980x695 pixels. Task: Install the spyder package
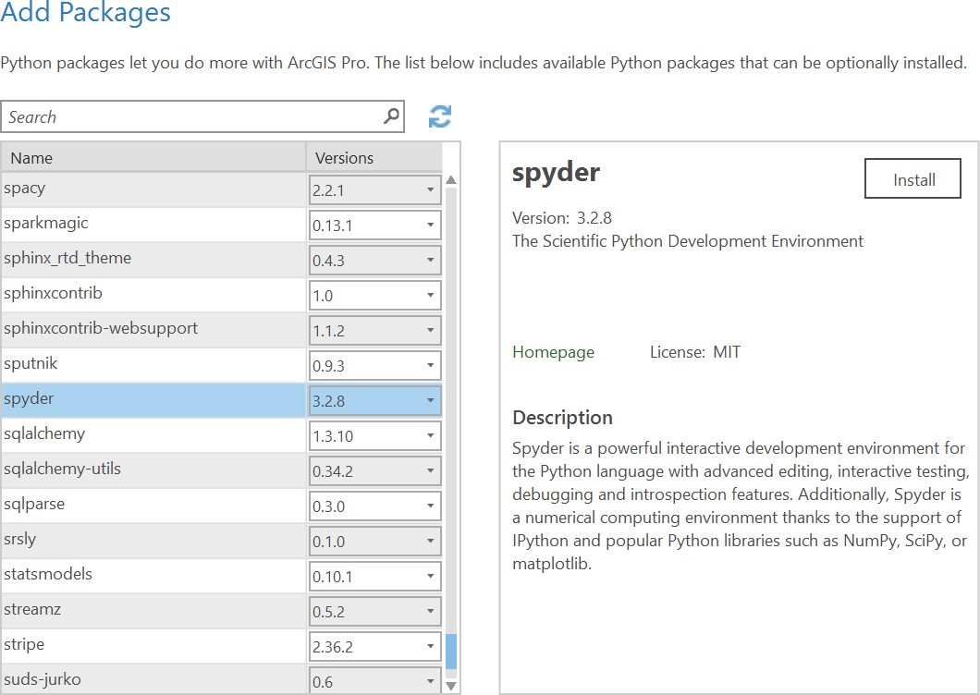pyautogui.click(x=913, y=179)
